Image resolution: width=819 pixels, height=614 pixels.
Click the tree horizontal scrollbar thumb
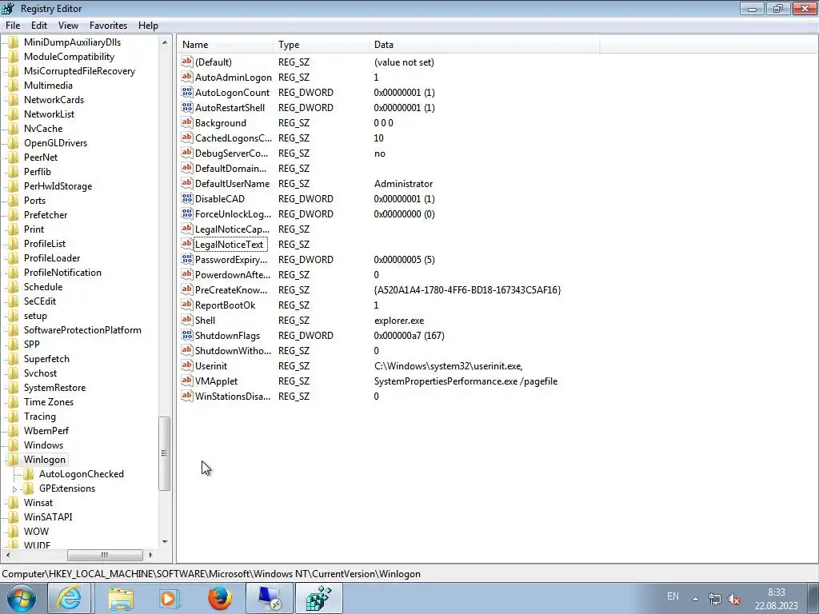[105, 555]
